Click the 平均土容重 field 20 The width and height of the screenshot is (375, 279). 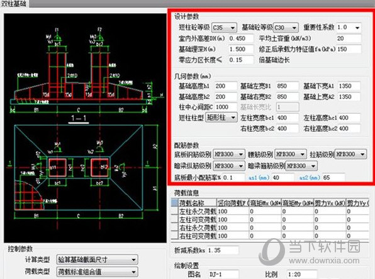click(349, 38)
